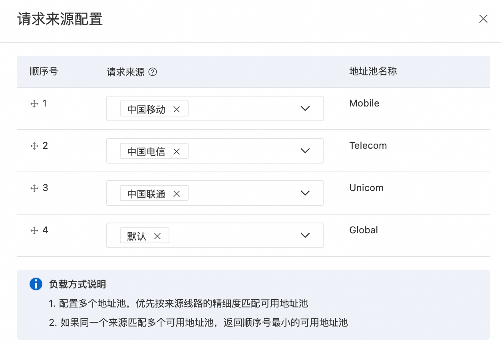Click the help icon beside 请求来源
The image size is (501, 347).
[153, 72]
